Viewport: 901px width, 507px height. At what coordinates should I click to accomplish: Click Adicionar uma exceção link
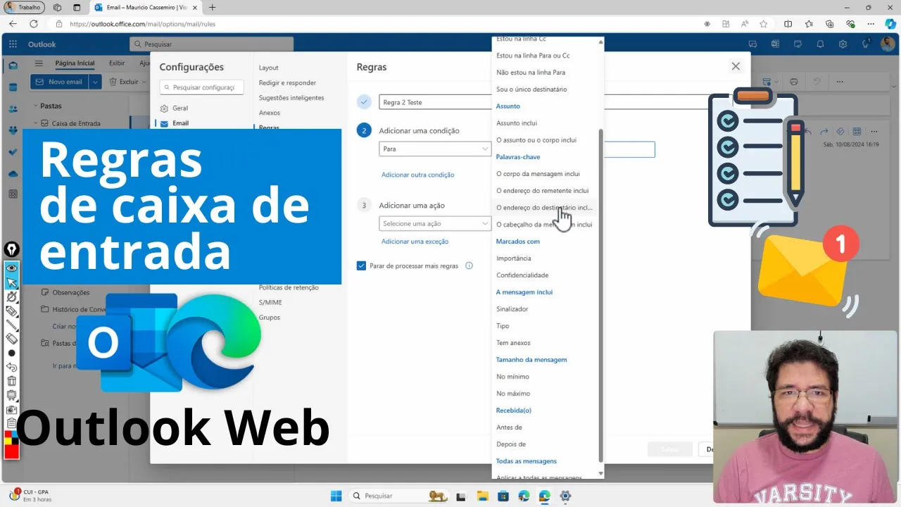point(415,242)
